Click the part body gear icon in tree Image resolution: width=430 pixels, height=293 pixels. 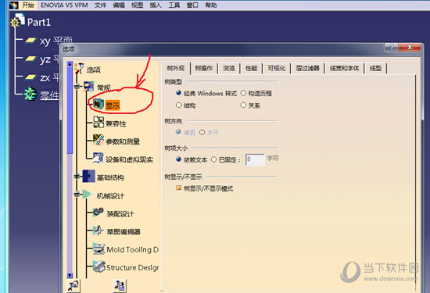(x=30, y=94)
